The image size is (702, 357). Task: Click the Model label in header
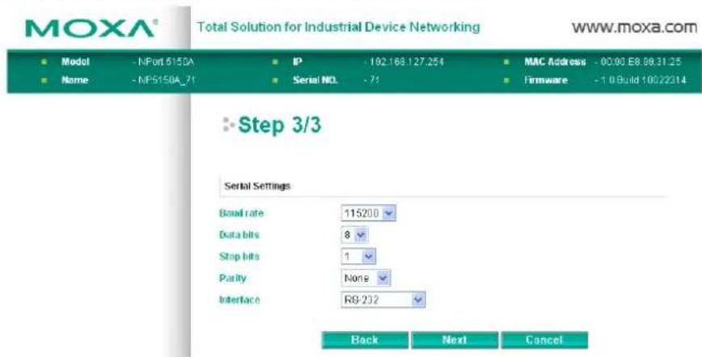pyautogui.click(x=76, y=61)
